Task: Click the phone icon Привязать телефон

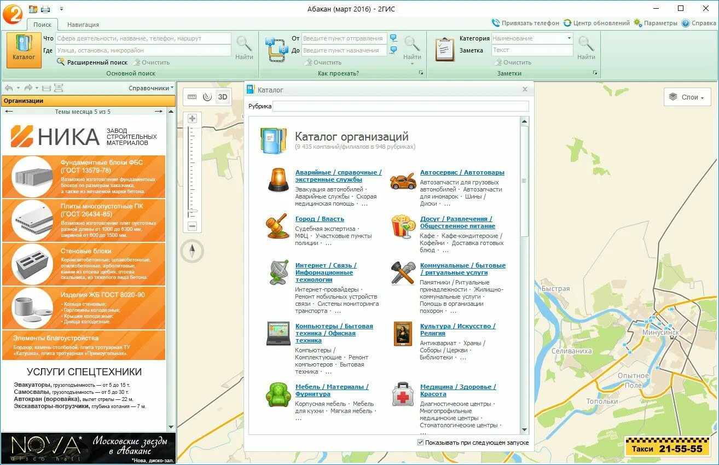Action: [496, 23]
